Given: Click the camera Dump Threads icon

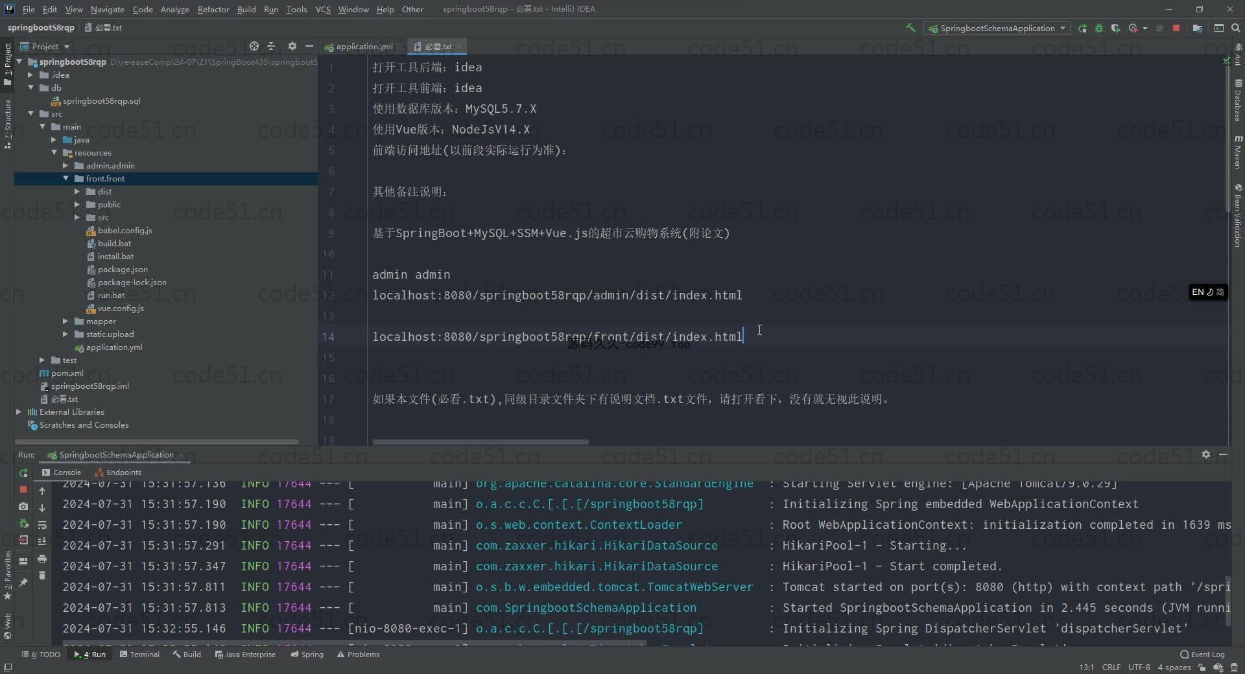Looking at the screenshot, I should coord(23,506).
